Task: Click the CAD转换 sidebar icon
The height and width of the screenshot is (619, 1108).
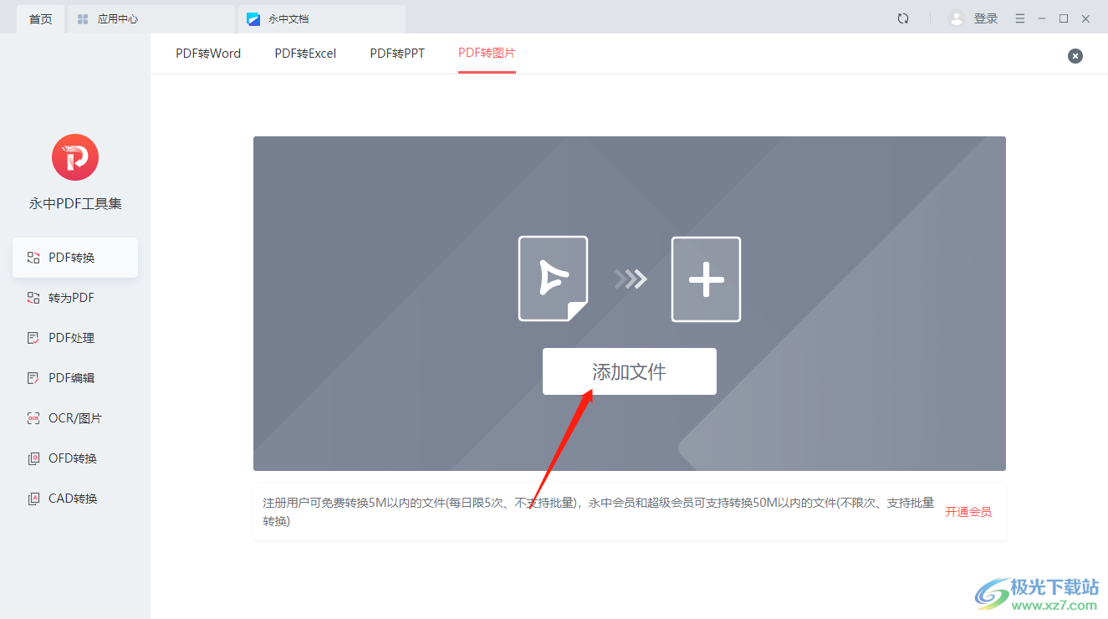Action: pyautogui.click(x=33, y=499)
